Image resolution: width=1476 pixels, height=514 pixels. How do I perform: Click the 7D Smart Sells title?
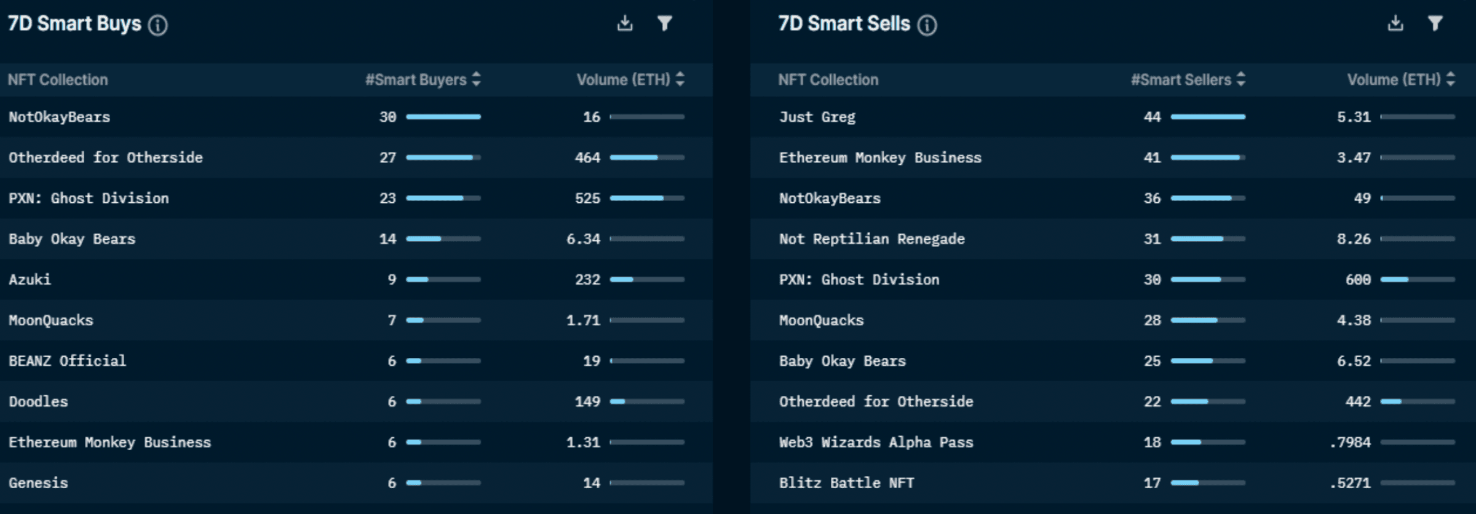point(844,23)
